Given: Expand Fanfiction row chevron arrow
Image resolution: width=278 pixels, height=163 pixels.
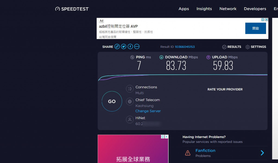Looking at the screenshot, I should click(263, 153).
